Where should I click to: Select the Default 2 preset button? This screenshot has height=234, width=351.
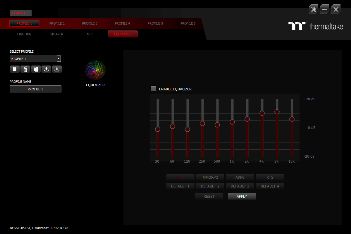point(210,186)
